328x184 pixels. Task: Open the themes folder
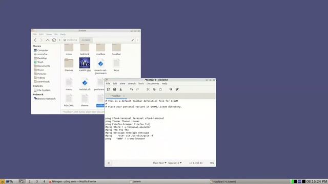[69, 65]
